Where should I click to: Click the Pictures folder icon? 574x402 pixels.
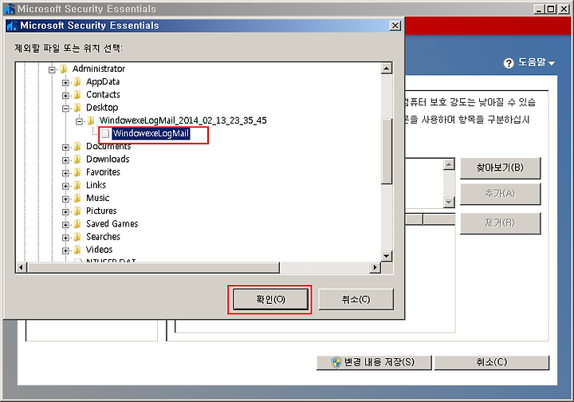pos(77,211)
